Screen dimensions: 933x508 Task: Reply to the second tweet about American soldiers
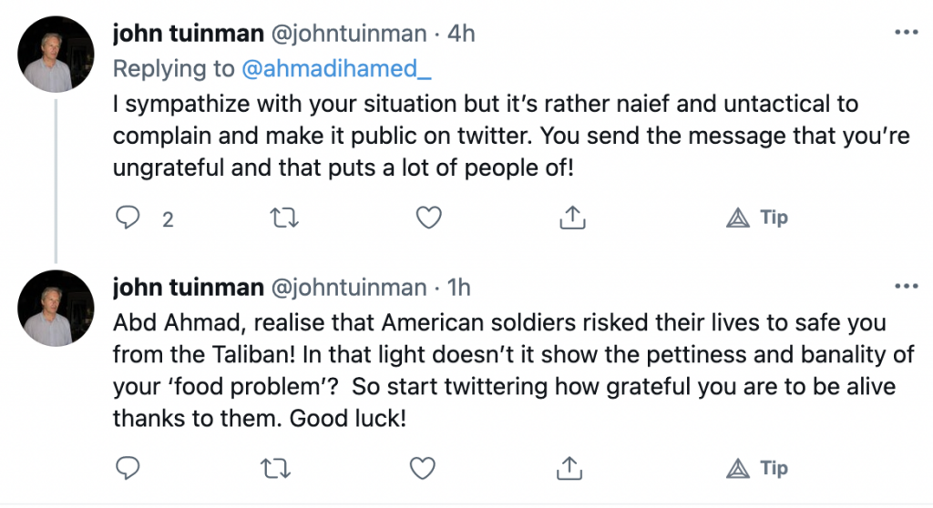tap(129, 469)
